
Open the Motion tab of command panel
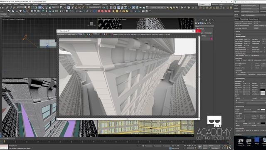pyautogui.click(x=206, y=20)
